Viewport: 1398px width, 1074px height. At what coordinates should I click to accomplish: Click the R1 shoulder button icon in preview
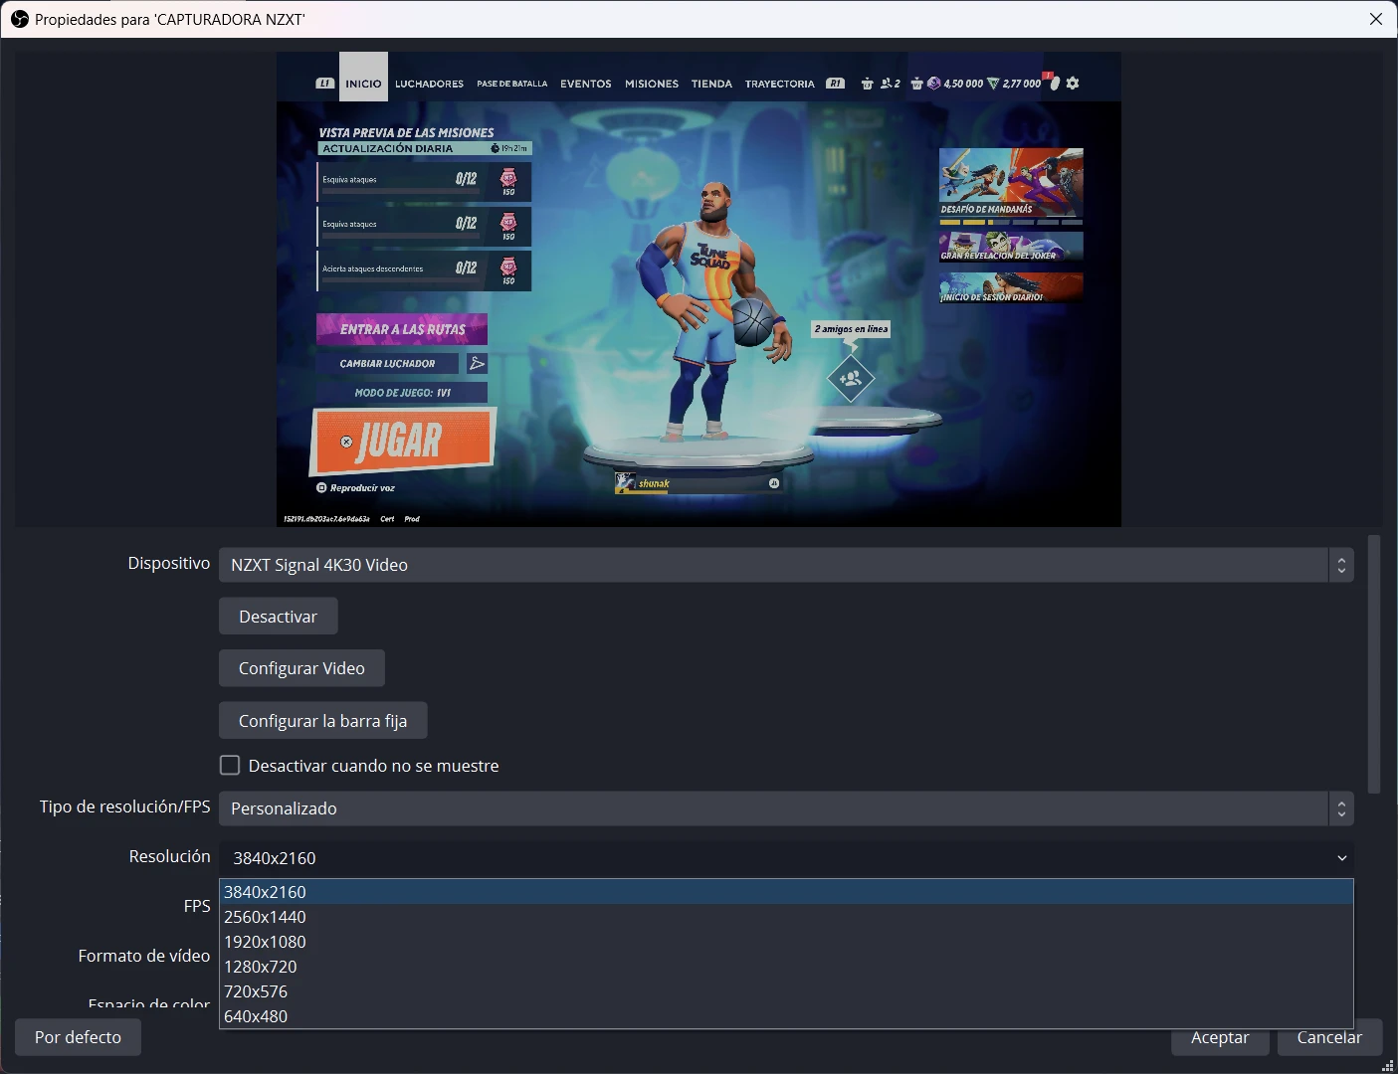point(835,84)
